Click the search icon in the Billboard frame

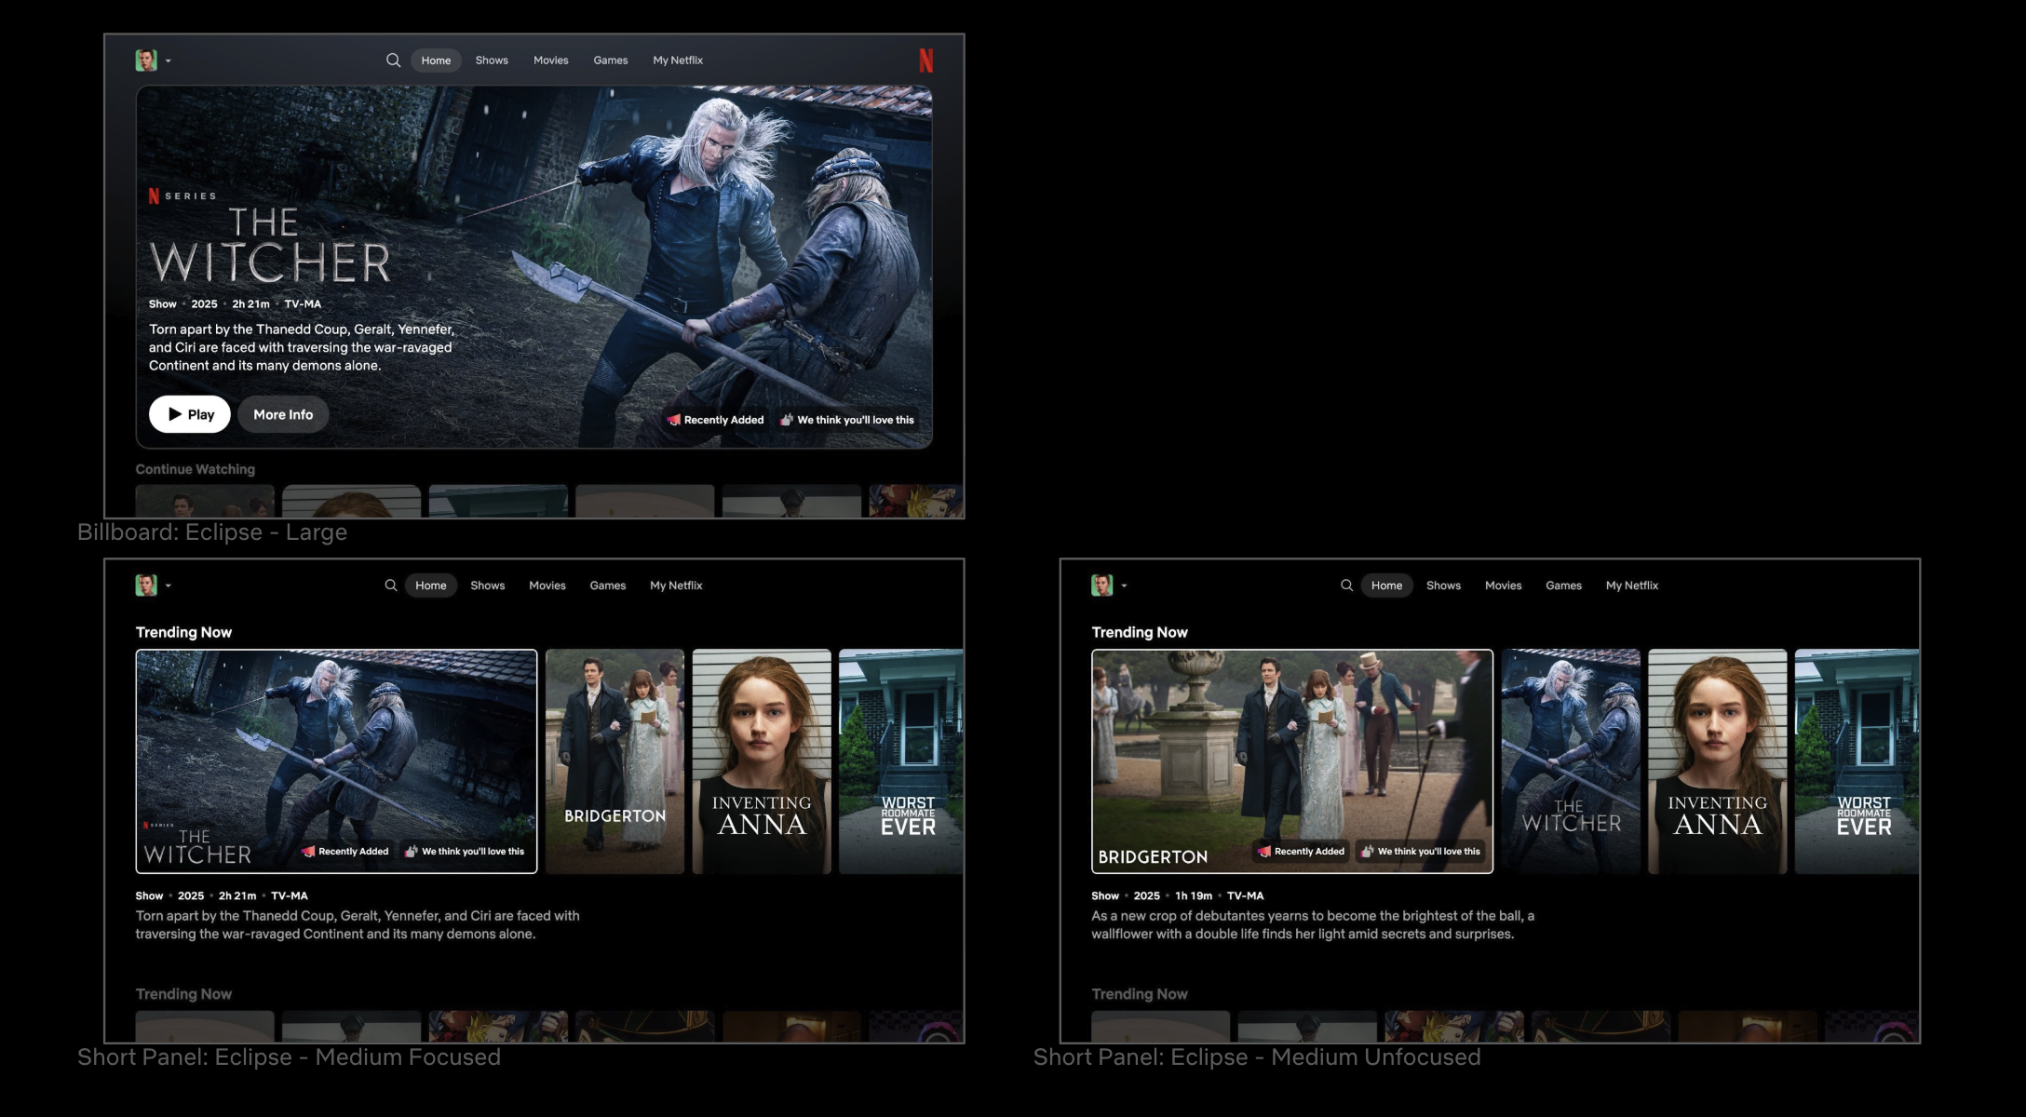(393, 61)
